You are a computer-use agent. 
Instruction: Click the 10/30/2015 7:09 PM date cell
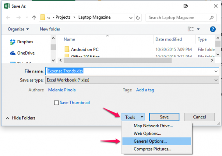pyautogui.click(x=174, y=50)
